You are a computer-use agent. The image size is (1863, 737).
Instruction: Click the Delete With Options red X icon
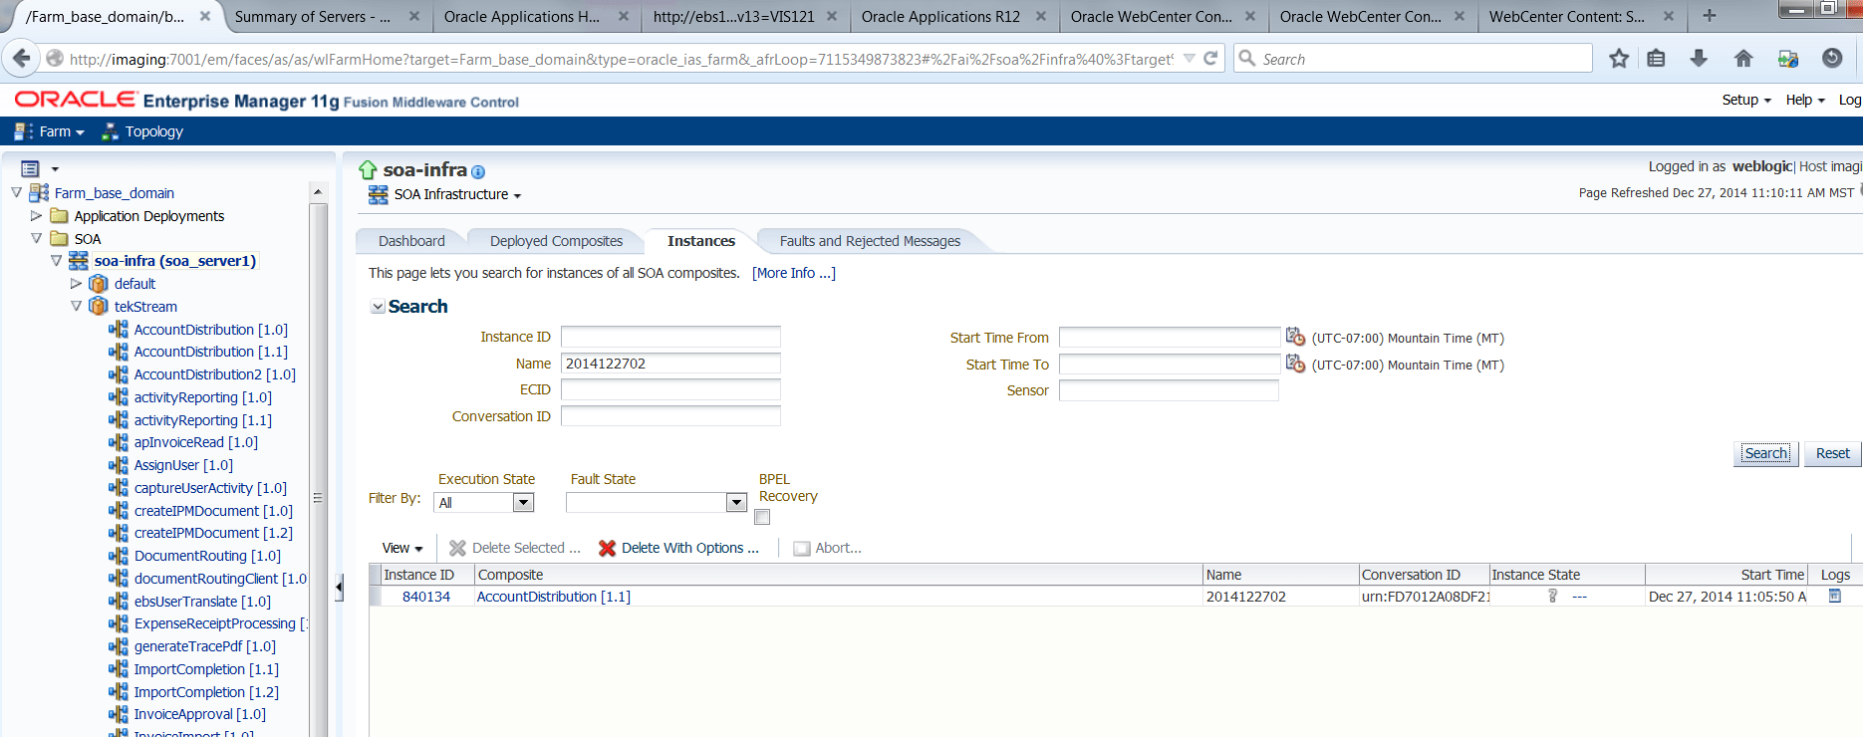(607, 548)
